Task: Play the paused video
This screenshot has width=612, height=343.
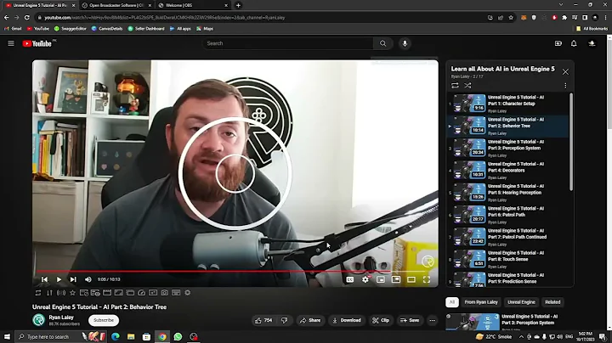Action: (59, 279)
